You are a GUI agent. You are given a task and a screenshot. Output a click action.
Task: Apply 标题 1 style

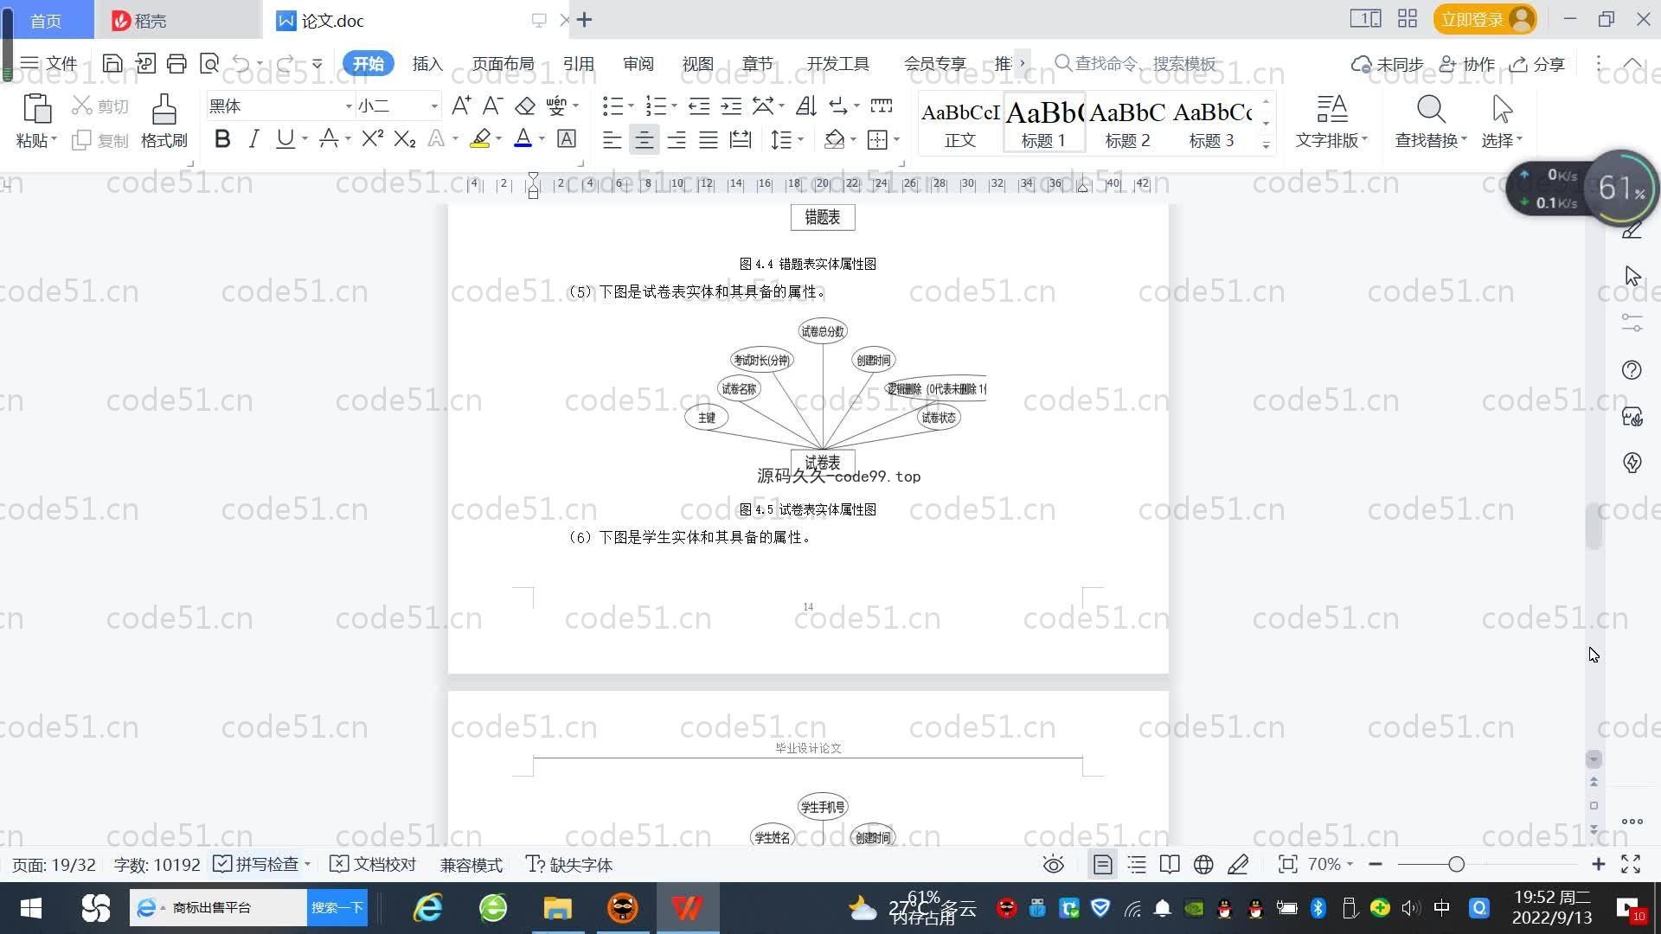tap(1044, 122)
